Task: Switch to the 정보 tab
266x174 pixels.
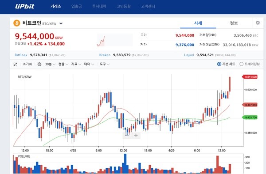Action: click(234, 23)
